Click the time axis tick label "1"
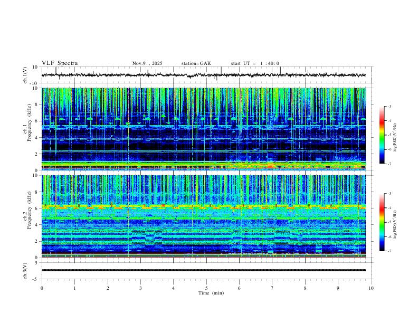Screen dimensions: 418x323 74,288
